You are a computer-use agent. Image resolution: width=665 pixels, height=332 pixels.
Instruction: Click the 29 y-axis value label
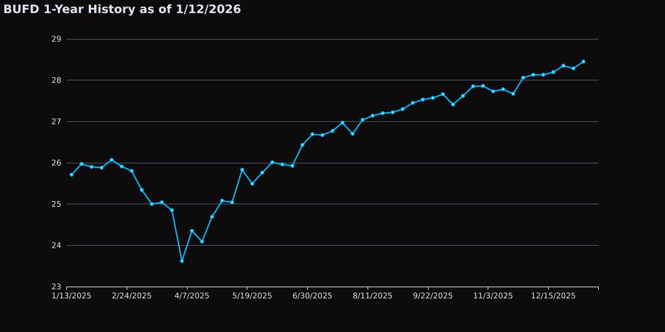click(x=56, y=39)
